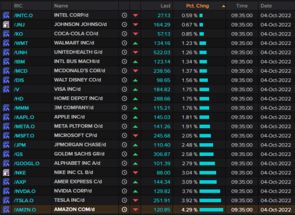Open the news icon beside /AAPL.O

click(6, 117)
